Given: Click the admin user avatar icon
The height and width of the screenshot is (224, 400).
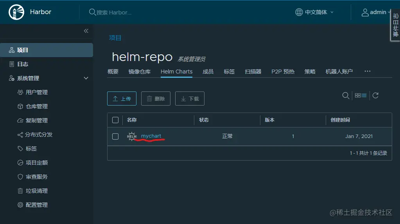Looking at the screenshot, I should pos(365,12).
